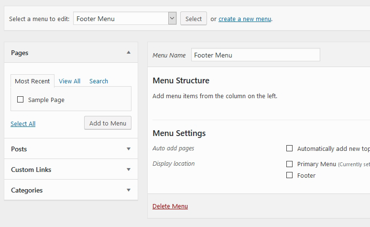Viewport: 370px width, 227px height.
Task: Check the Primary Menu display location
Action: coord(289,164)
